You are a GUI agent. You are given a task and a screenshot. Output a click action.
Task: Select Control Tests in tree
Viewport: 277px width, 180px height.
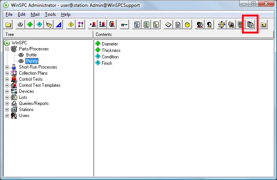tap(31, 79)
